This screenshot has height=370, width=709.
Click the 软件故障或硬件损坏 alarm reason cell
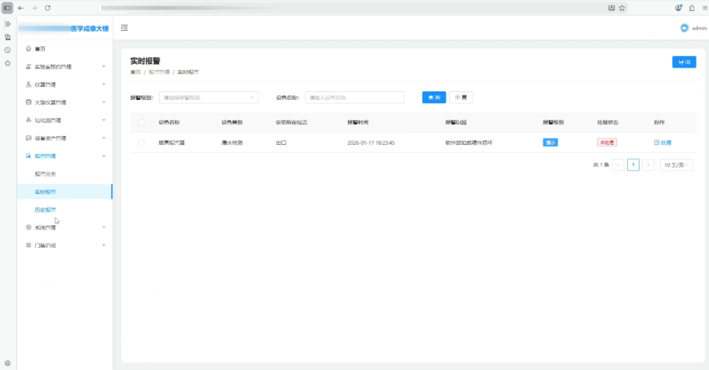click(469, 142)
